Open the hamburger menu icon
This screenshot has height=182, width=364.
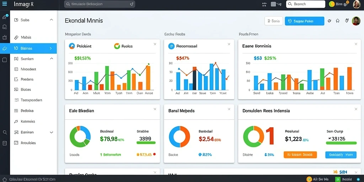tap(5, 4)
